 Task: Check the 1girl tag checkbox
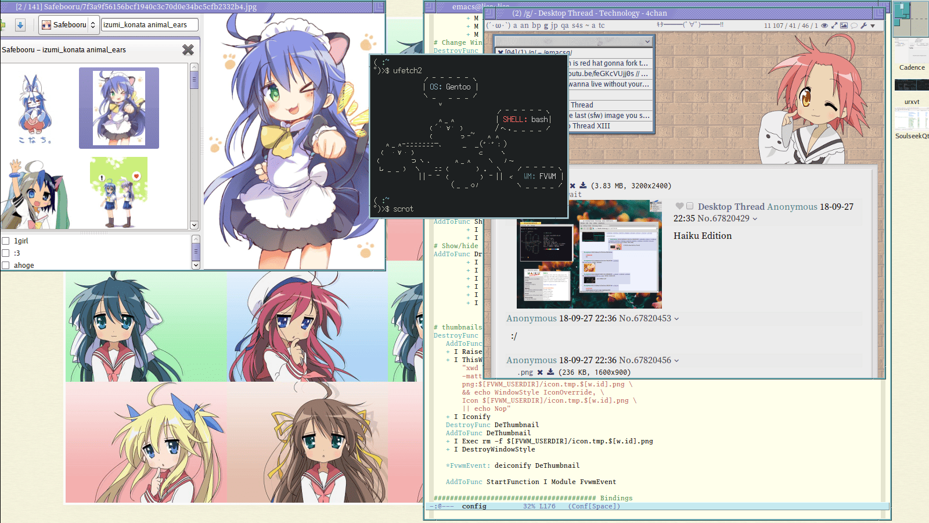tap(6, 241)
